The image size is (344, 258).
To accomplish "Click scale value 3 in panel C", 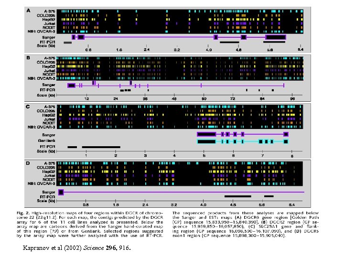I will (145, 156).
